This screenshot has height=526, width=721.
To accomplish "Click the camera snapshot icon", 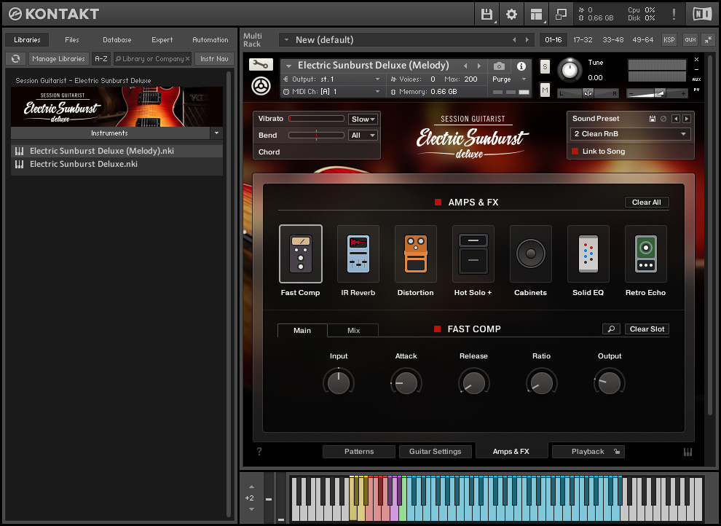I will click(500, 65).
